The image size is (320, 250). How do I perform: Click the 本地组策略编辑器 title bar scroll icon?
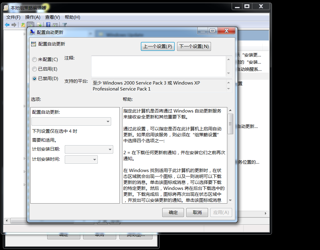6,8
